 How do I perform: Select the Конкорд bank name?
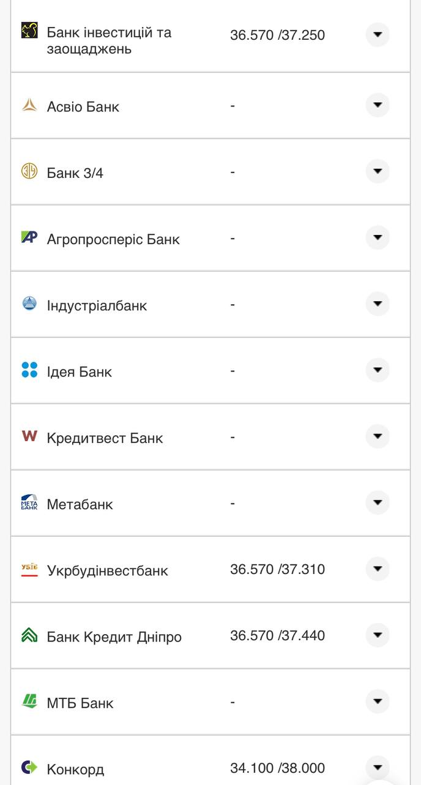(x=76, y=769)
